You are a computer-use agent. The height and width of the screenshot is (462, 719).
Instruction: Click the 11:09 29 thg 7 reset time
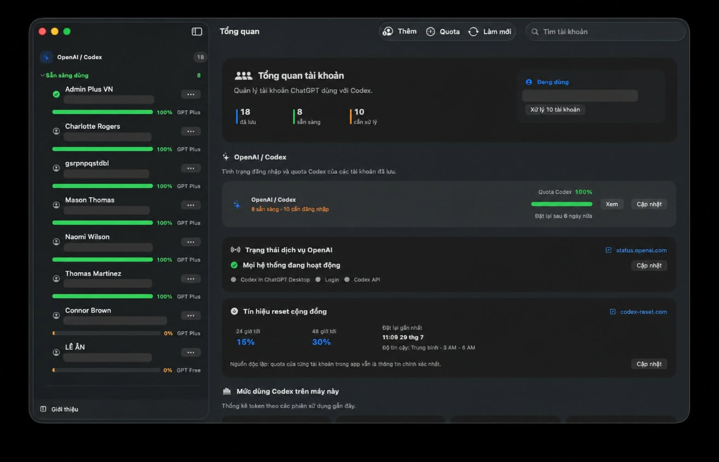point(403,338)
